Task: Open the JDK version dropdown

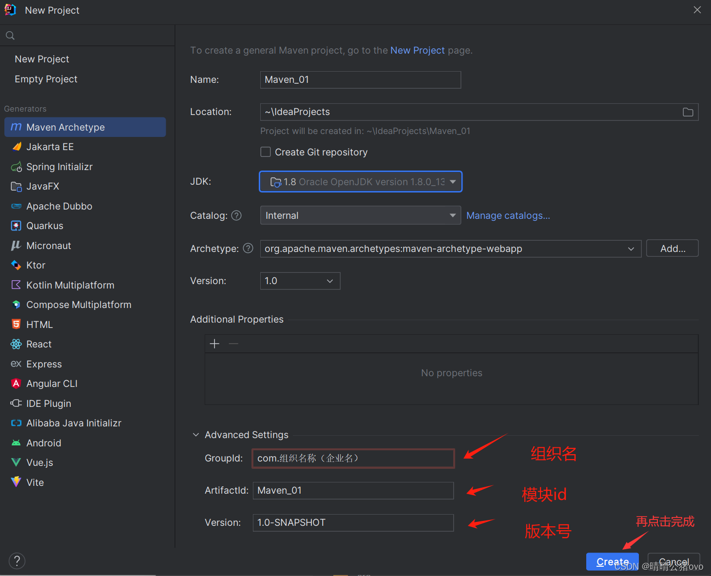Action: pos(361,182)
